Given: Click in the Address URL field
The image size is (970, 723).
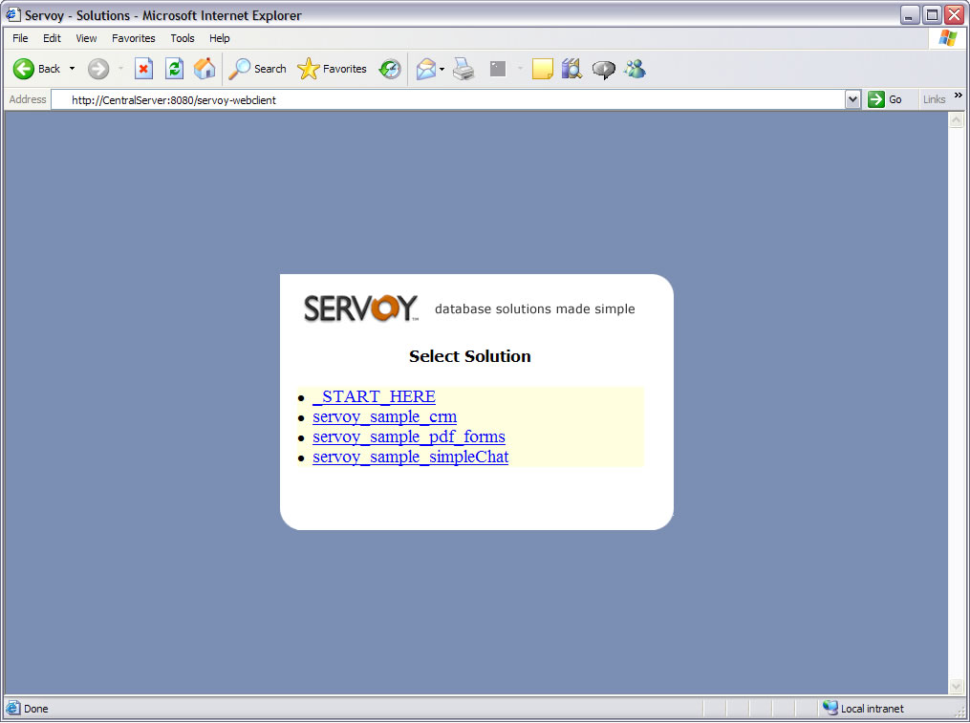Looking at the screenshot, I should pyautogui.click(x=449, y=99).
